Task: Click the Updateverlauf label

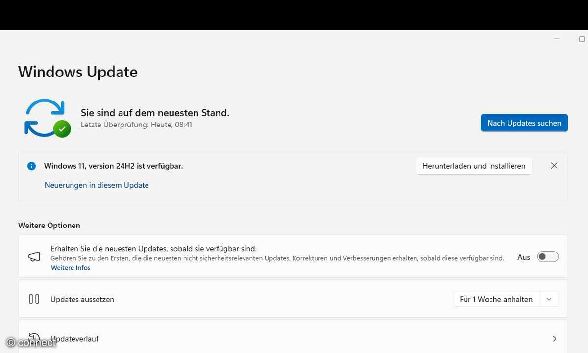Action: click(x=75, y=339)
